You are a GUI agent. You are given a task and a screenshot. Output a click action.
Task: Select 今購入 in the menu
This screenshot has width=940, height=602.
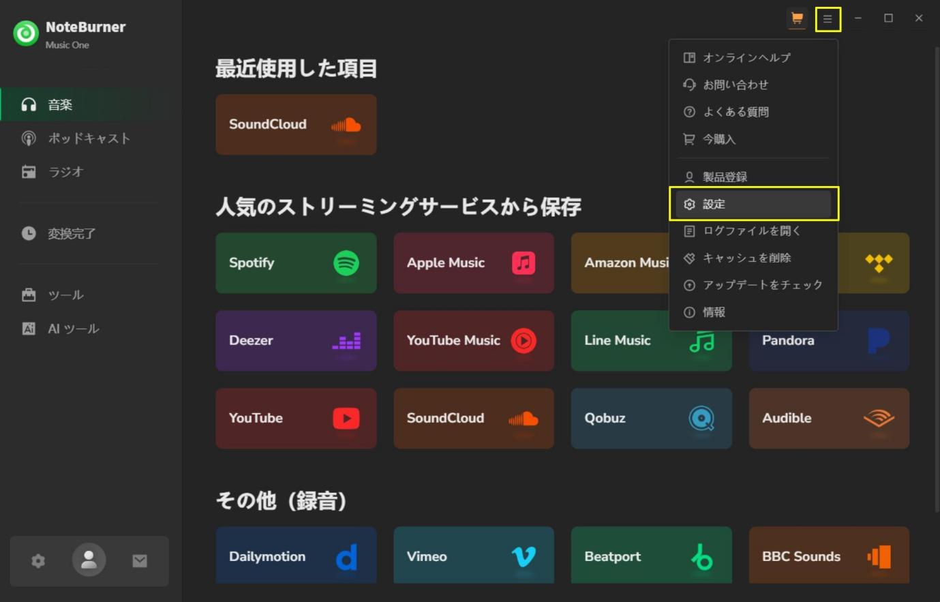coord(753,139)
